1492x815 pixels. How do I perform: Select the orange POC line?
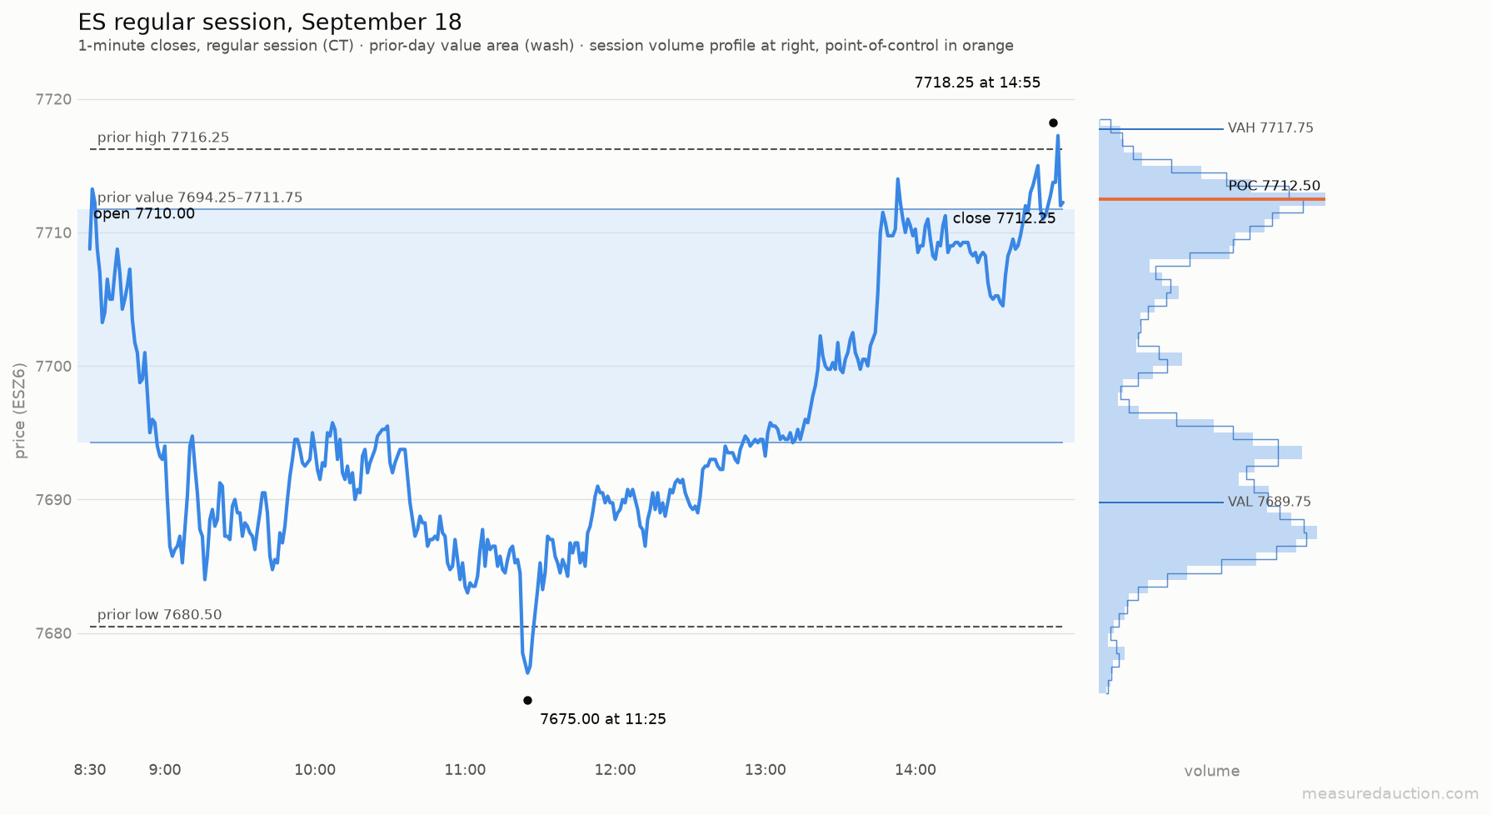(x=1212, y=199)
